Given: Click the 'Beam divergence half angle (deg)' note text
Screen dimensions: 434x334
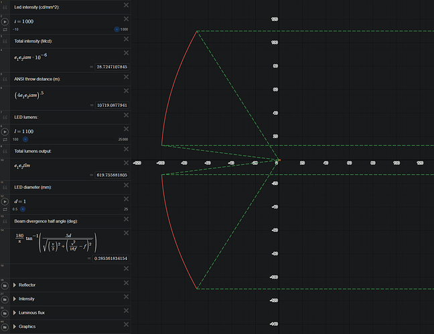Looking at the screenshot, I should pos(46,221).
